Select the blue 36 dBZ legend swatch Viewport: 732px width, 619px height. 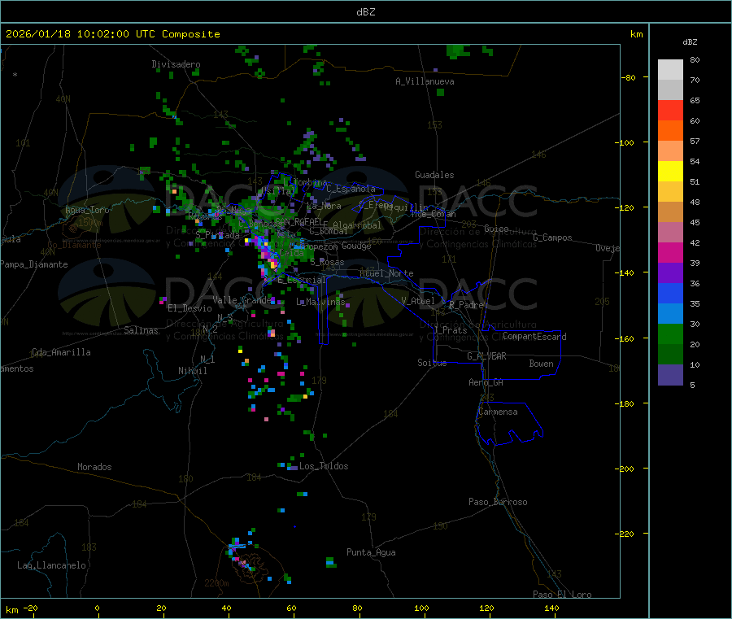(670, 293)
